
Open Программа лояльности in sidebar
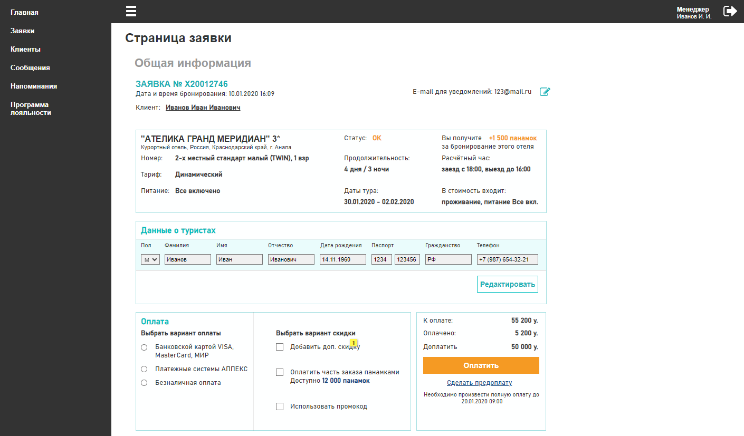(x=31, y=109)
